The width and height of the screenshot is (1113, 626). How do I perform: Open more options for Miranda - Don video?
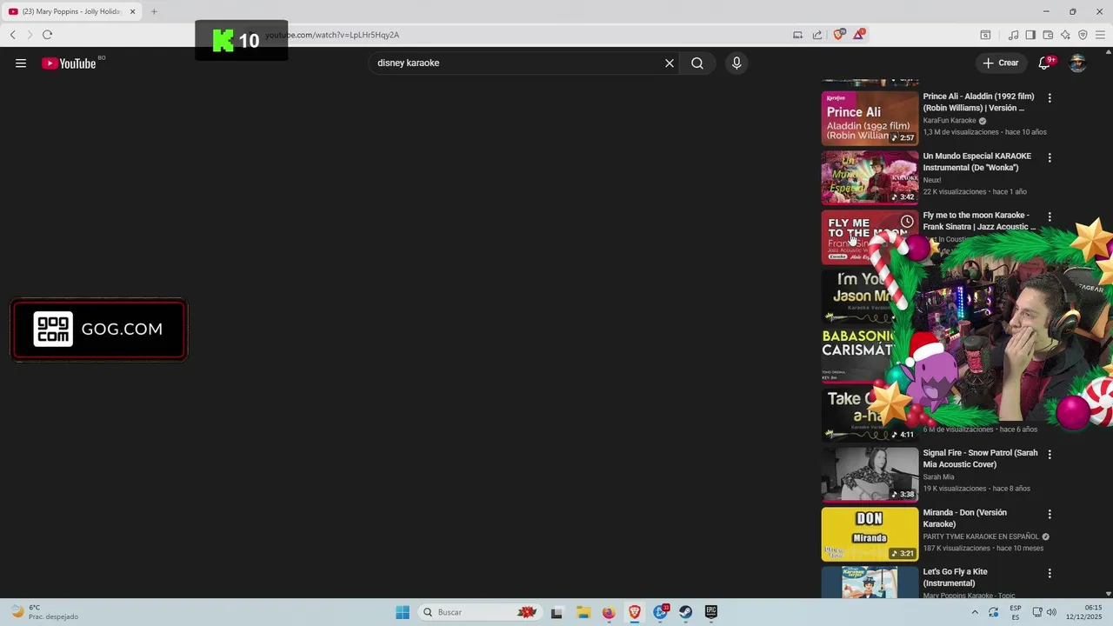pos(1050,515)
